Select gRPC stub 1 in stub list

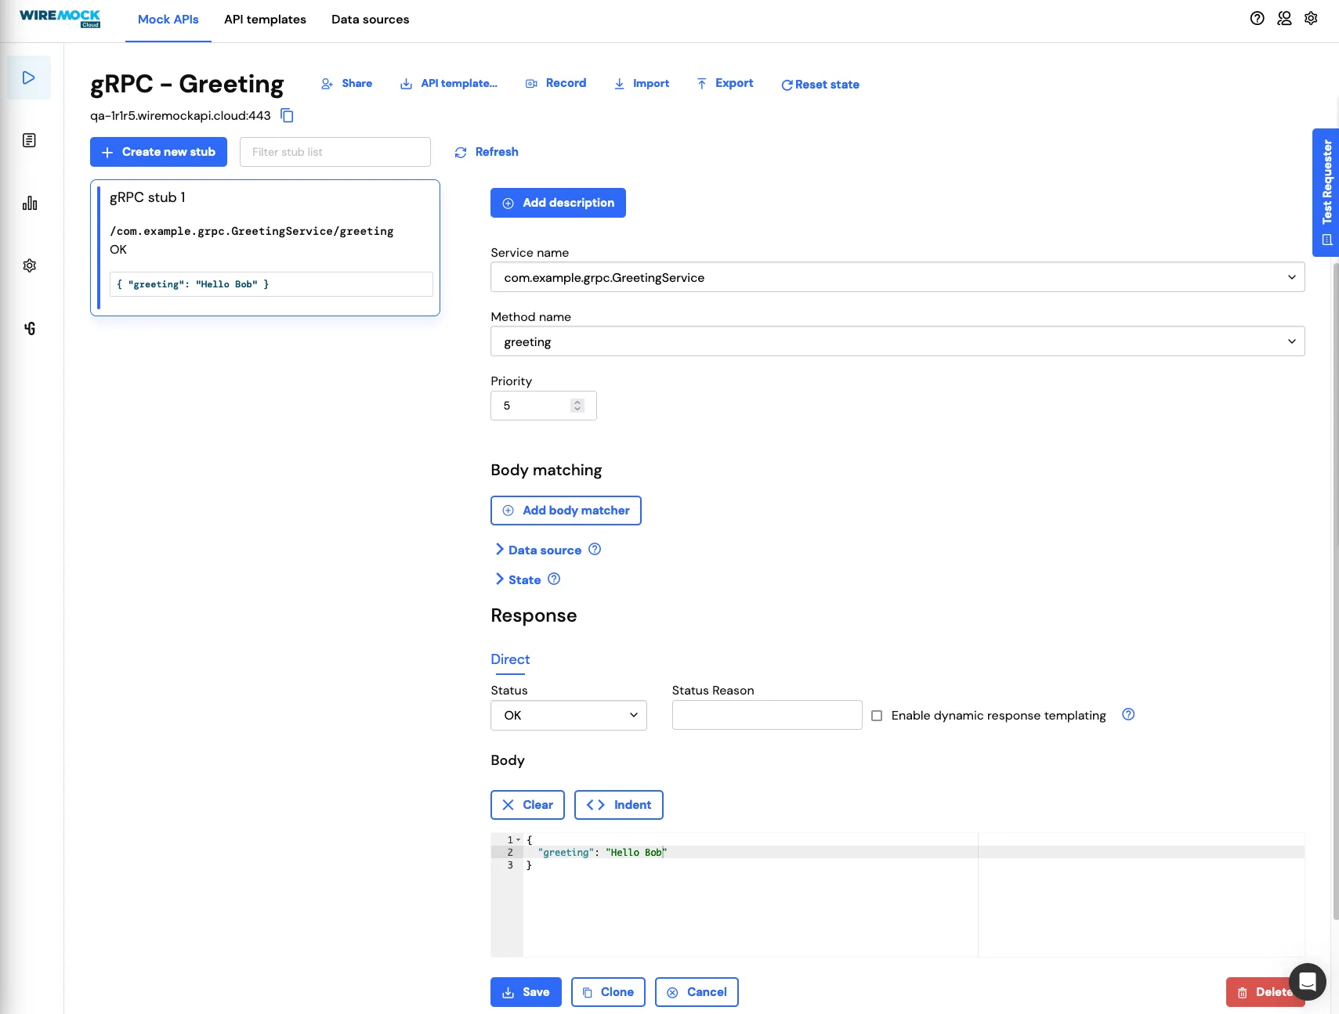(265, 247)
